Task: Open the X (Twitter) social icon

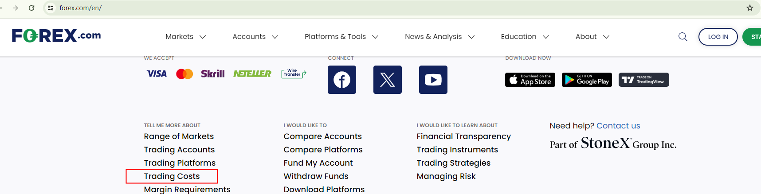Action: click(387, 80)
